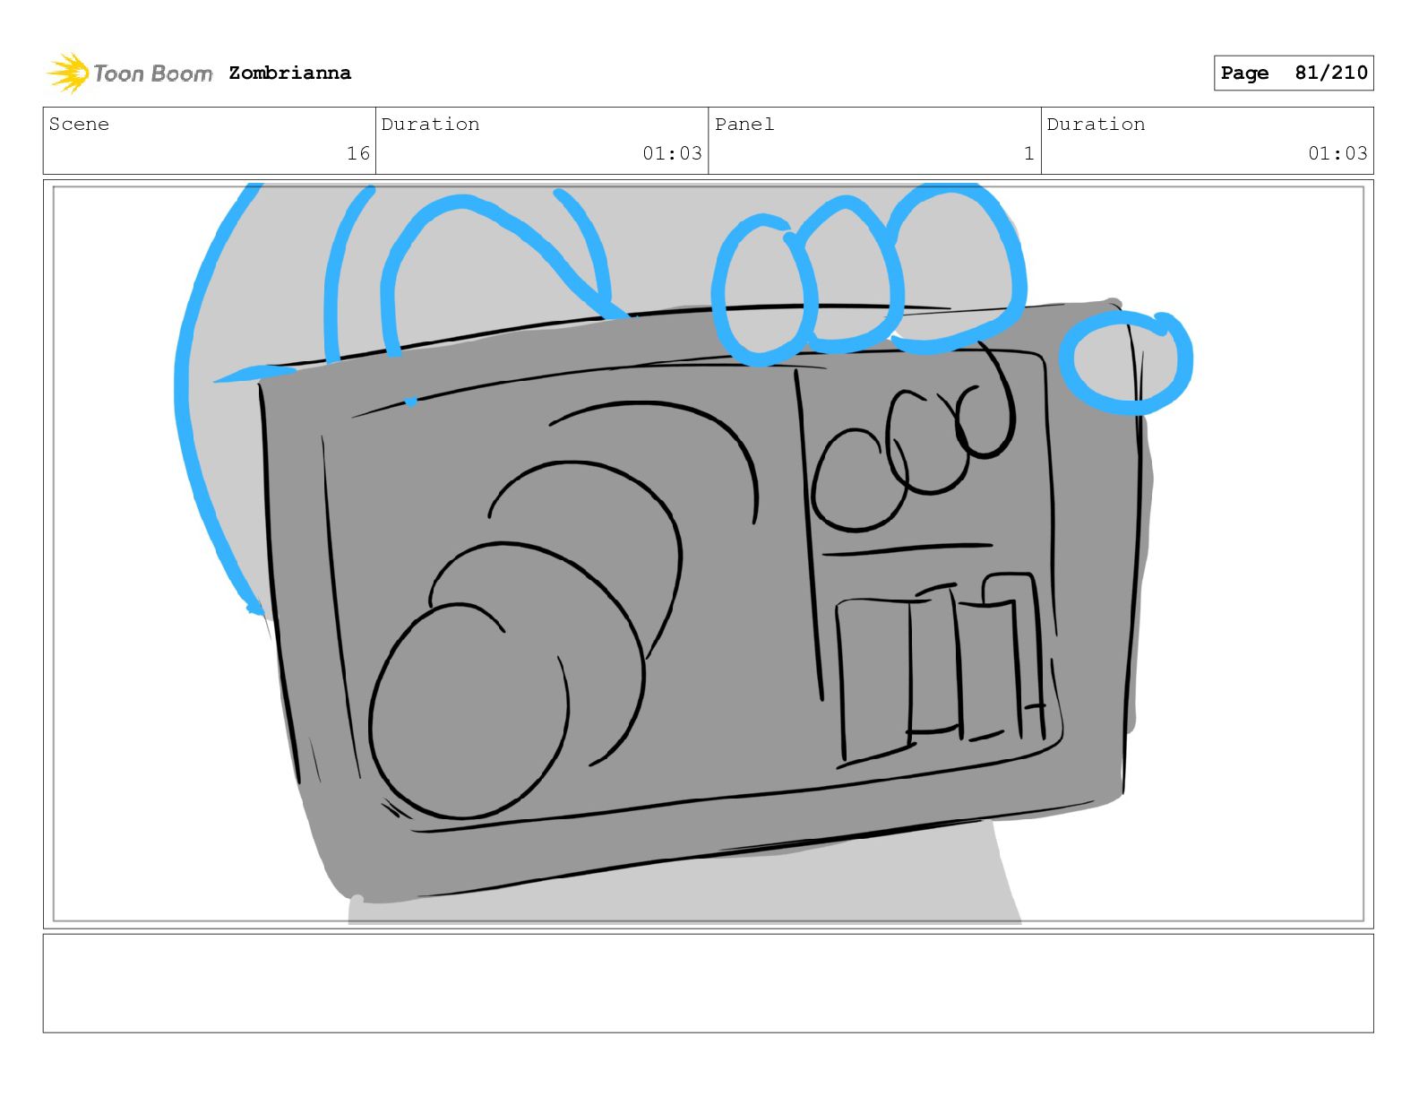The height and width of the screenshot is (1097, 1419).
Task: Click the storyboard panel drawing of the radio
Action: coord(708,554)
